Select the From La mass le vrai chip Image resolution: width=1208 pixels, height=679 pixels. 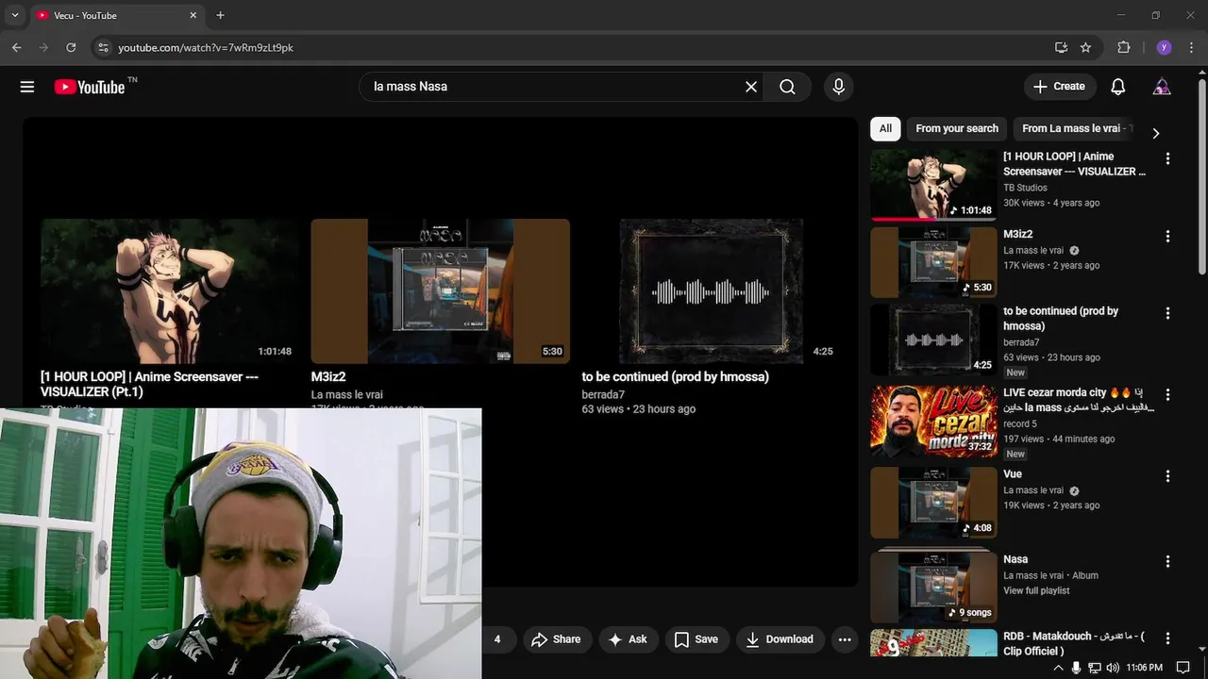coord(1073,129)
